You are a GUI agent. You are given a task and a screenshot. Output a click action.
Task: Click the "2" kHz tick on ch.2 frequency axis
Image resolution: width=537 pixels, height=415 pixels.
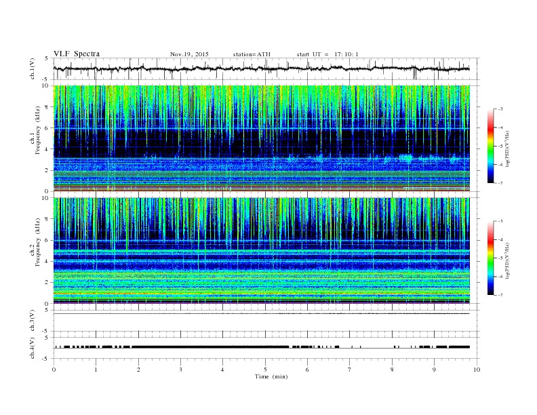pos(47,283)
